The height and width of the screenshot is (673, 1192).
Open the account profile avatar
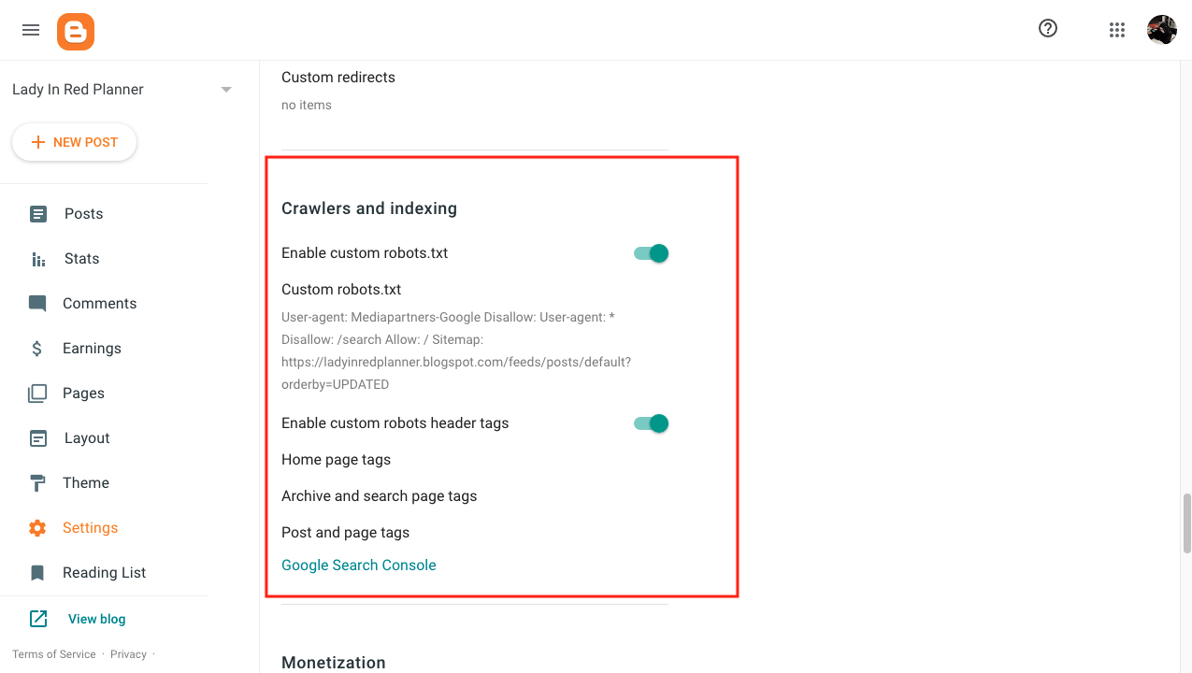(x=1162, y=30)
